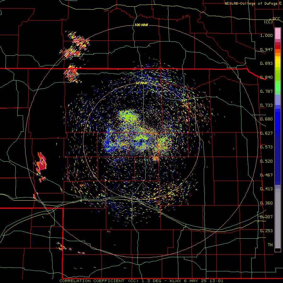Select the 0.680 value on the color scale
Screen dimensions: 283x283
click(x=266, y=119)
